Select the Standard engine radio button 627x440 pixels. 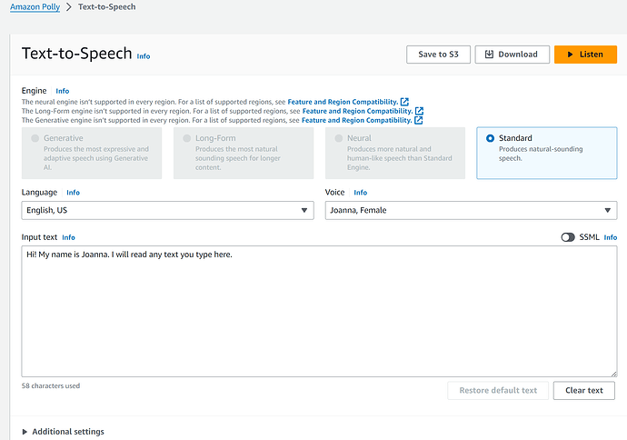pyautogui.click(x=491, y=139)
